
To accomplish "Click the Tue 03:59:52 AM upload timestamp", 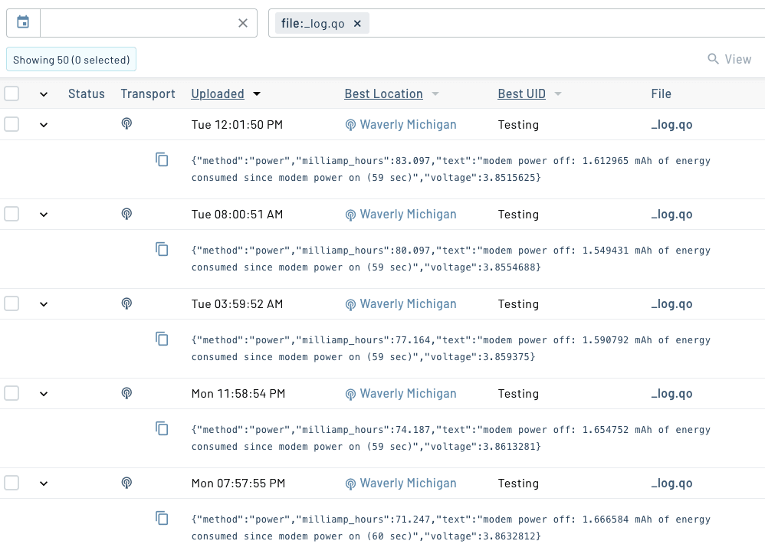I will pyautogui.click(x=237, y=304).
